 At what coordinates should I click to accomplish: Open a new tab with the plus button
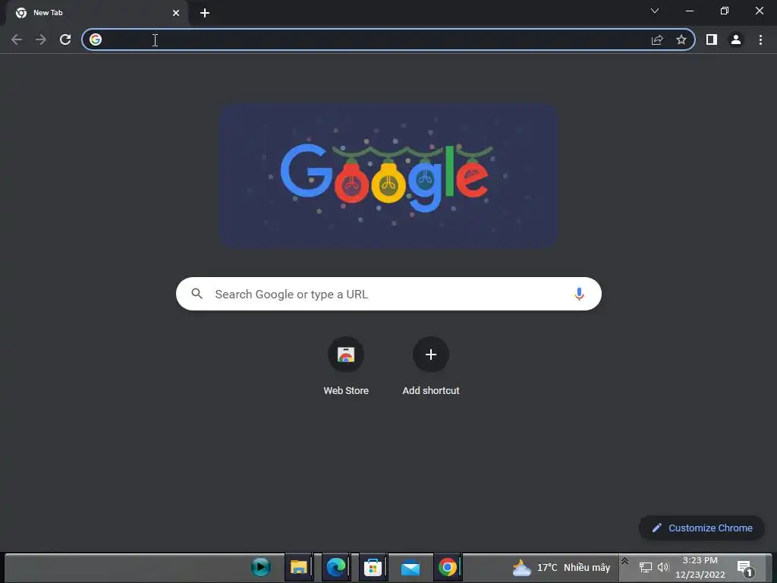[205, 13]
